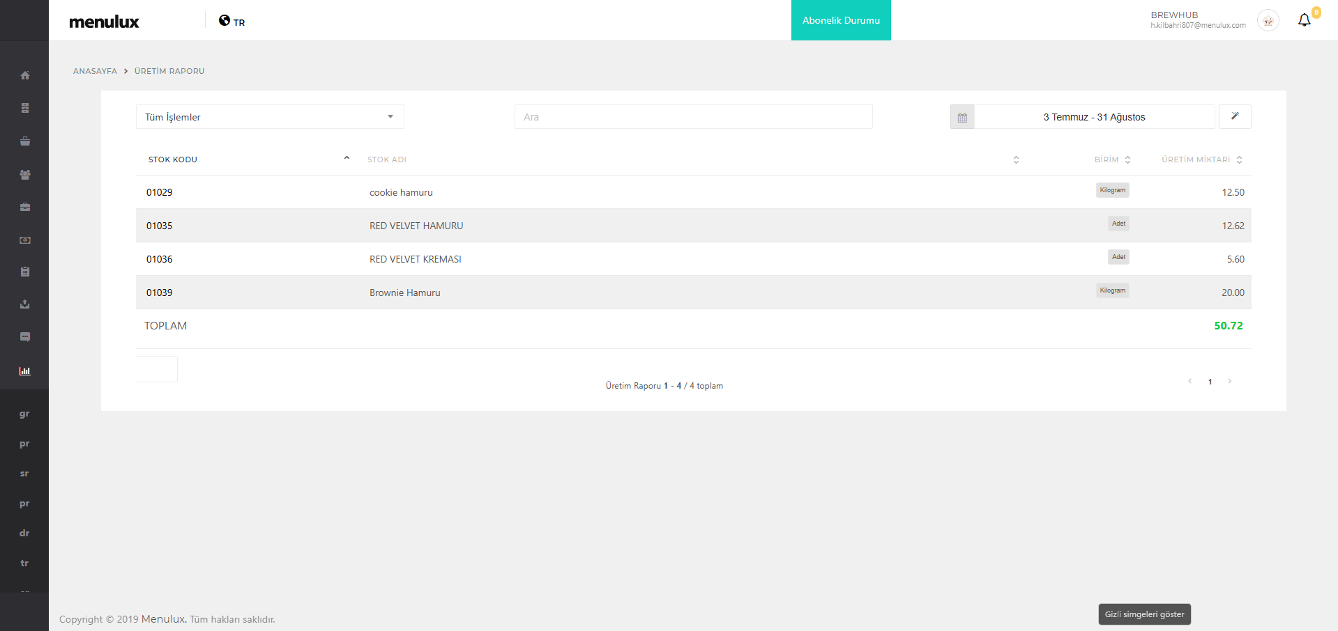
Task: Click the calendar icon beside date range
Action: (x=962, y=117)
